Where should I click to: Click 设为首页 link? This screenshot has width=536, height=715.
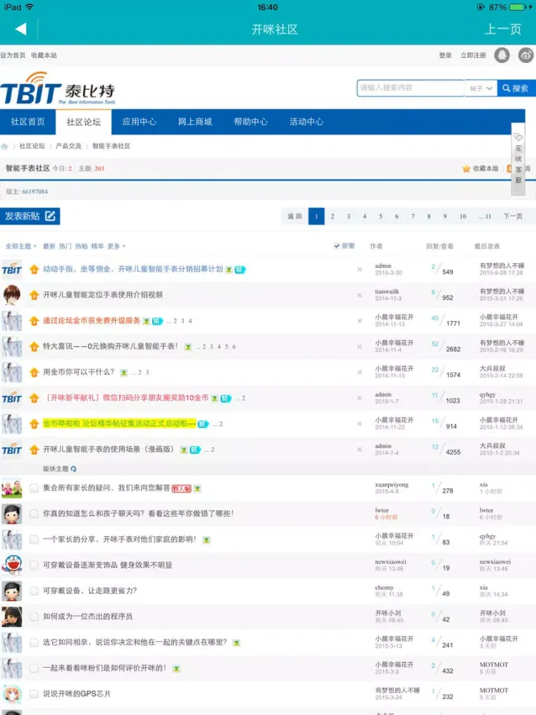pyautogui.click(x=13, y=55)
